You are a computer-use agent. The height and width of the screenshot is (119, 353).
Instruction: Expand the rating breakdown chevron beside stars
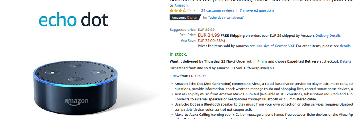194,10
